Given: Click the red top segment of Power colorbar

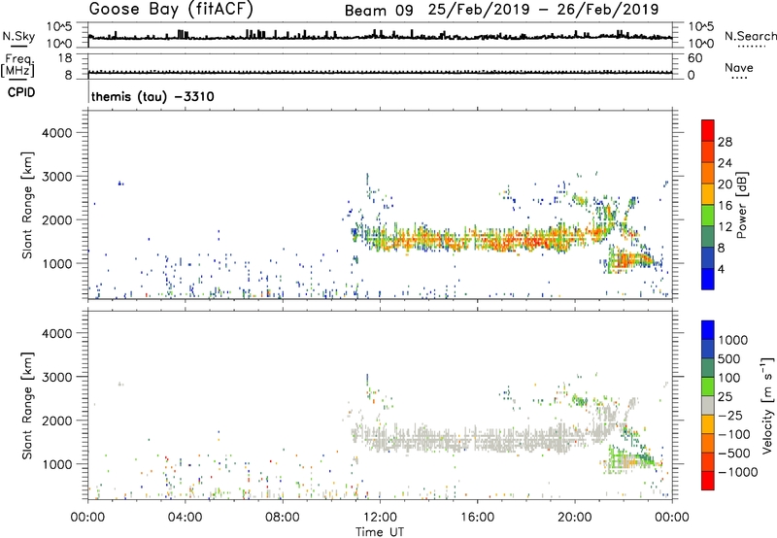Looking at the screenshot, I should click(708, 130).
